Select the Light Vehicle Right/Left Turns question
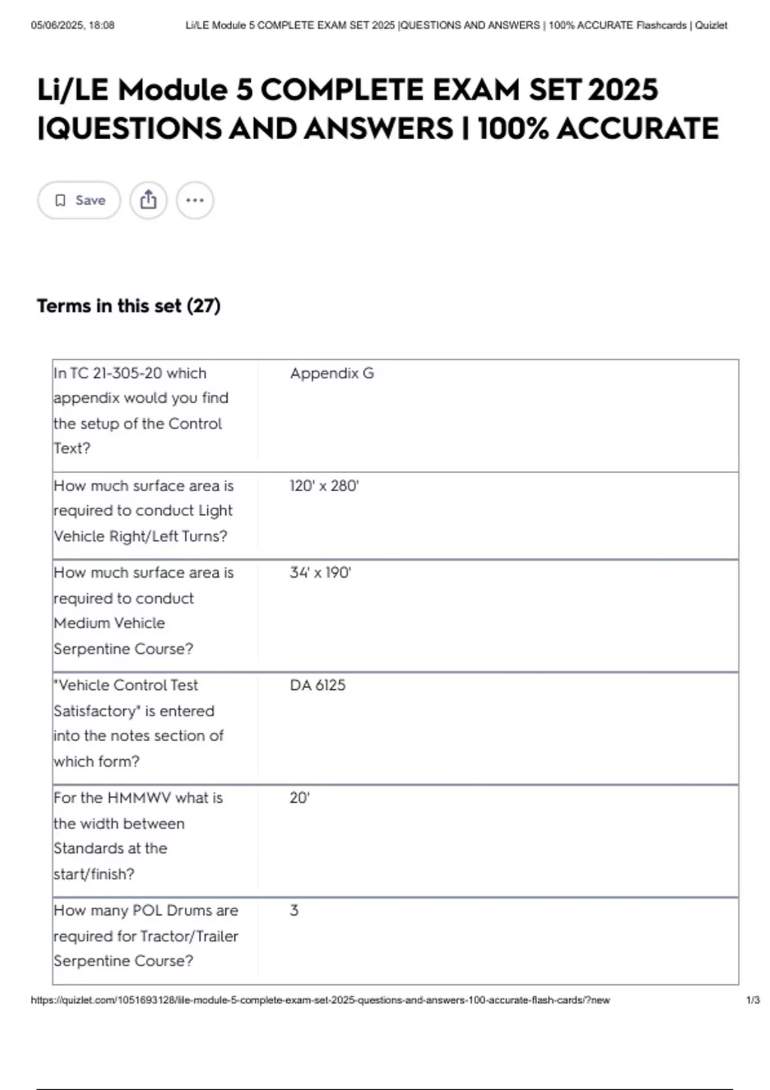Image resolution: width=770 pixels, height=1090 pixels. click(143, 510)
